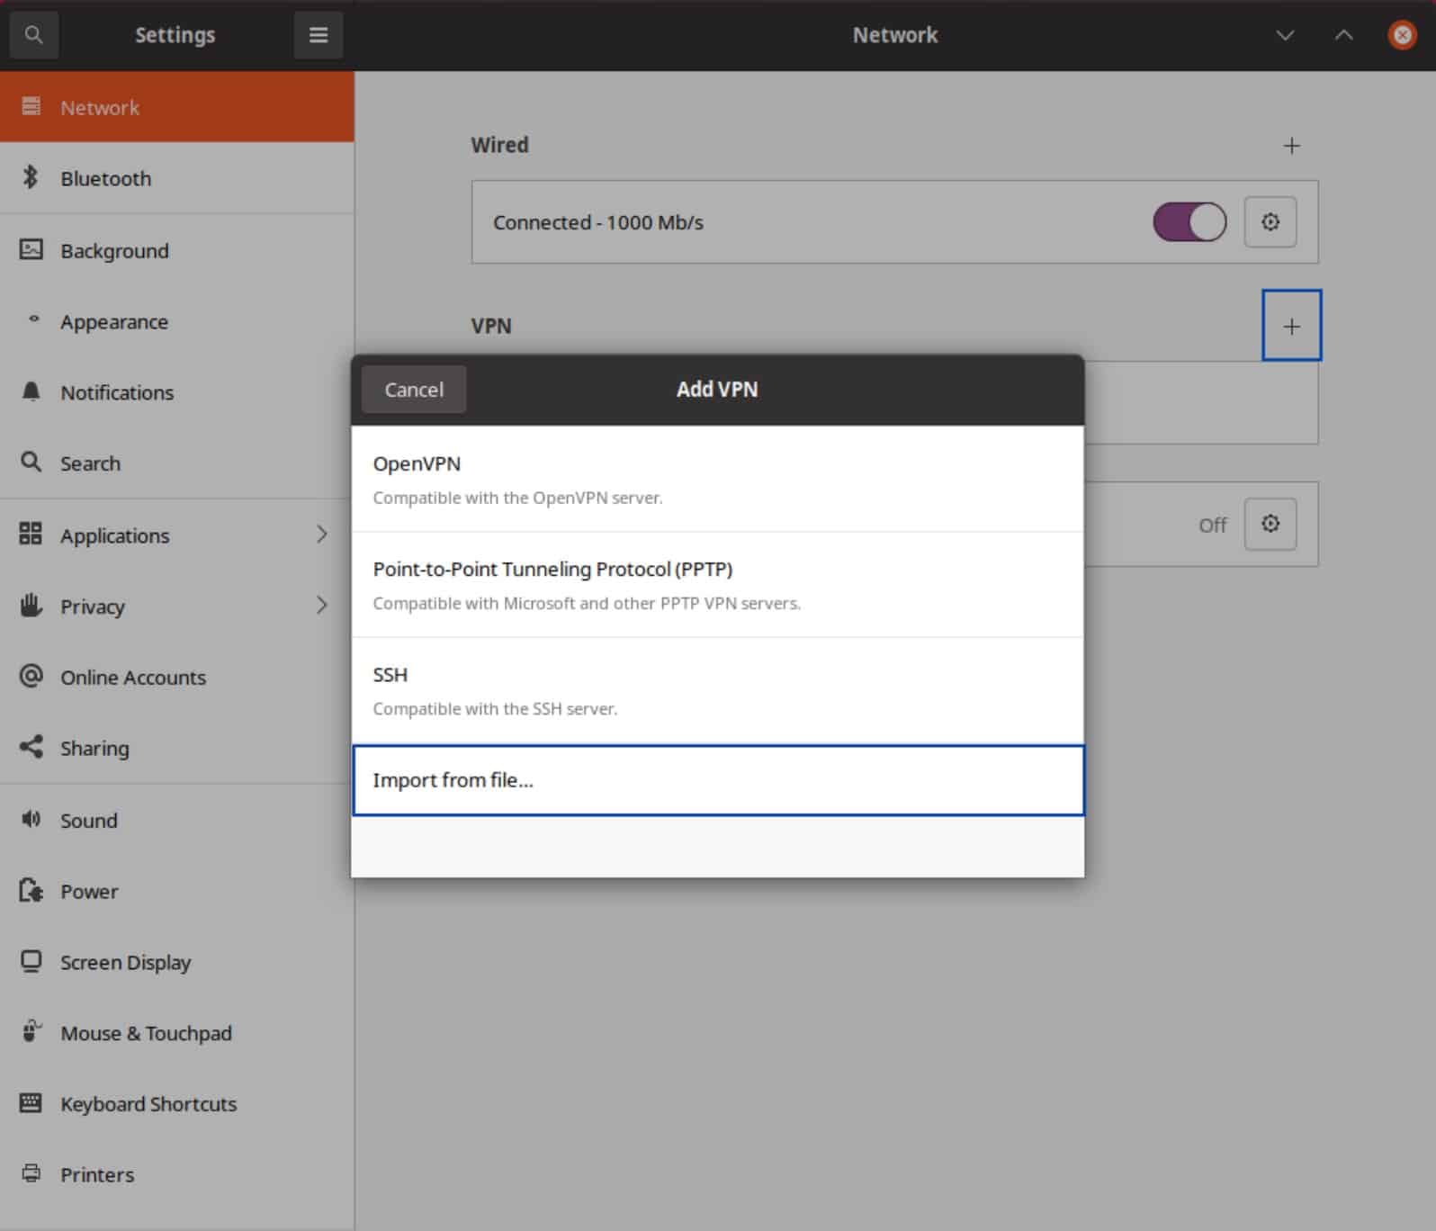
Task: Choose the OpenVPN option
Action: (717, 479)
